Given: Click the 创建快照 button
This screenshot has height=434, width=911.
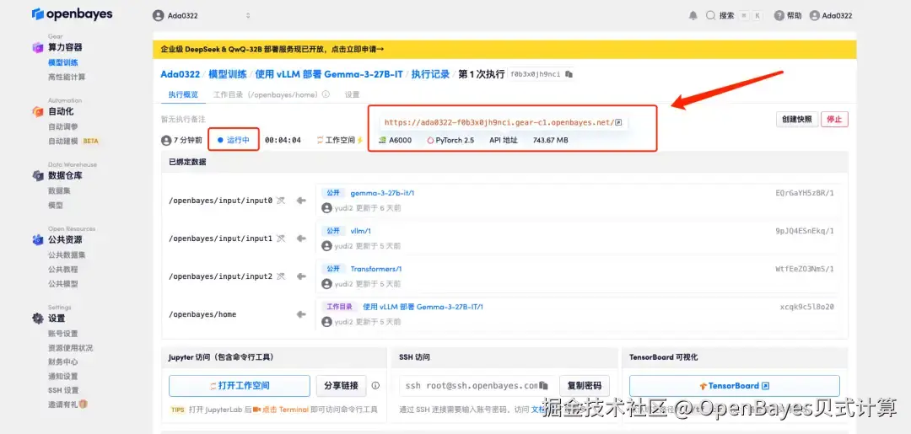Looking at the screenshot, I should 796,119.
